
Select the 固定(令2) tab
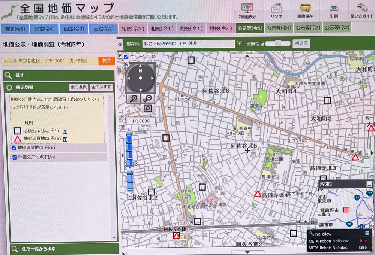[x=103, y=29]
